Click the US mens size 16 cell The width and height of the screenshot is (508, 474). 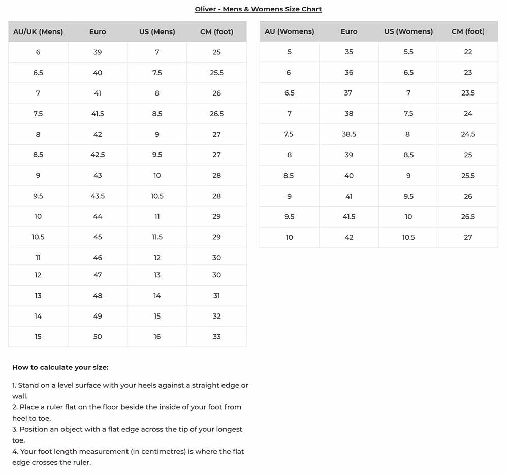click(157, 337)
